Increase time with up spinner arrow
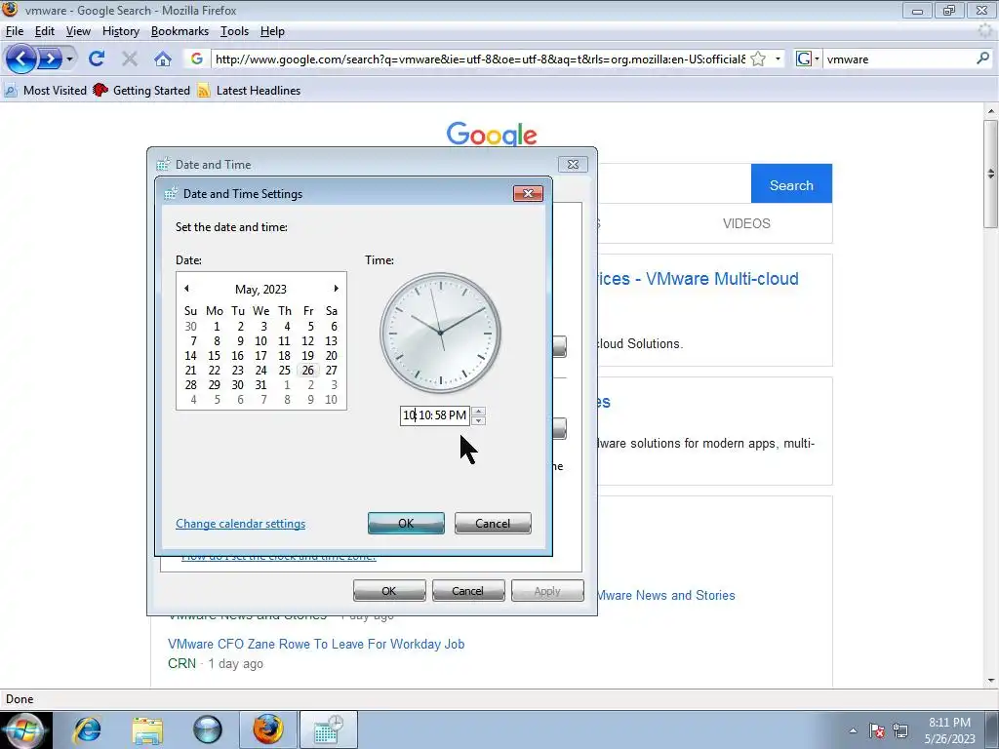 (478, 411)
